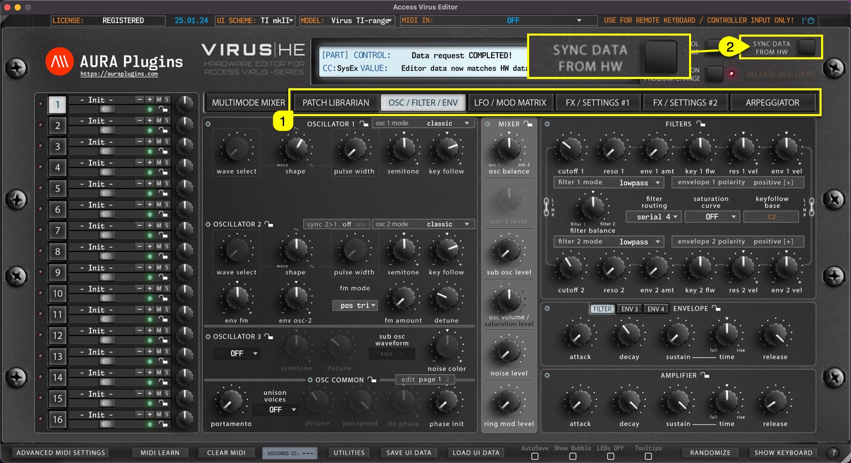This screenshot has width=851, height=463.
Task: Click the Oscillator 1 lock icon
Action: (364, 124)
